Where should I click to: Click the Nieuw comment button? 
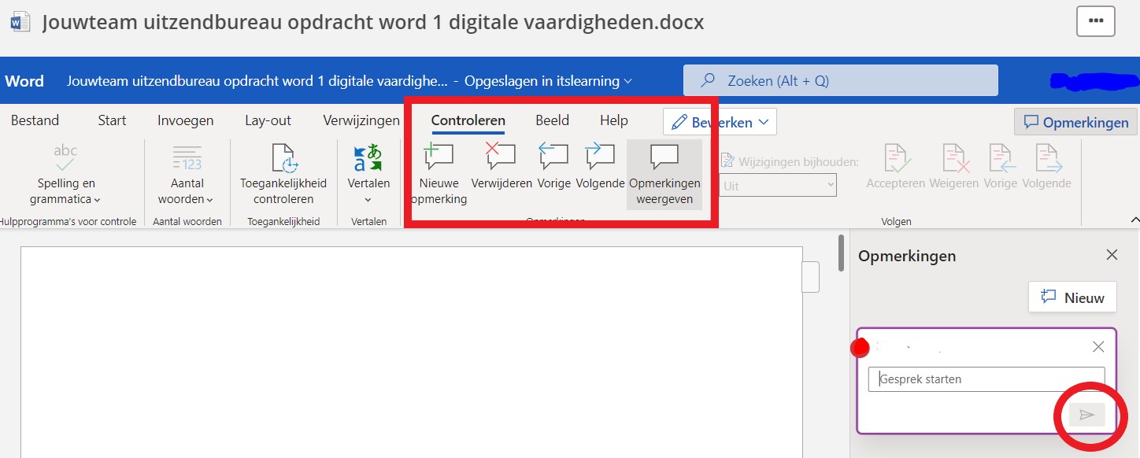1072,297
